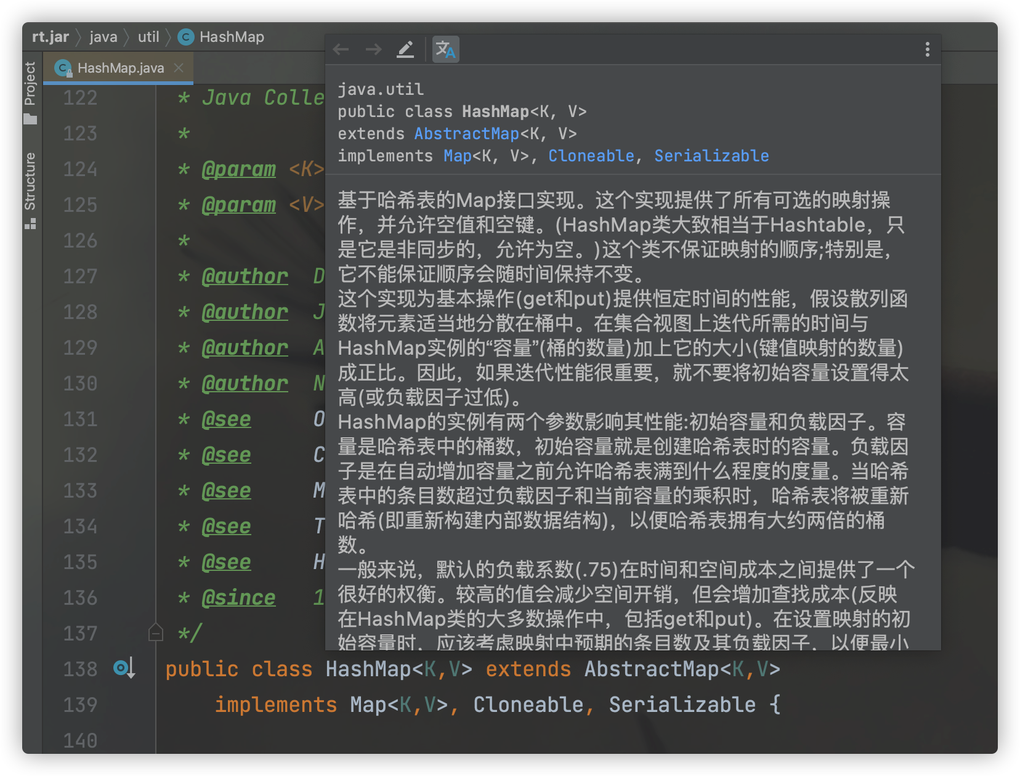Screen dimensions: 1020x776
Task: Click the java package breadcrumb
Action: 103,37
